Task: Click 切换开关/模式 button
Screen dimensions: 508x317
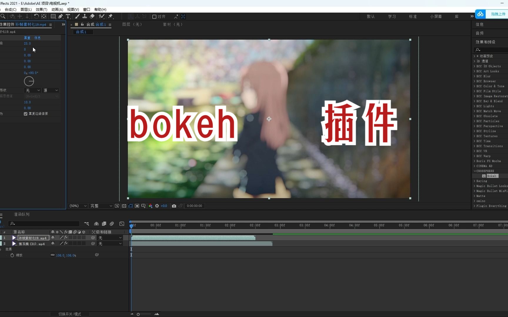Action: pyautogui.click(x=70, y=314)
